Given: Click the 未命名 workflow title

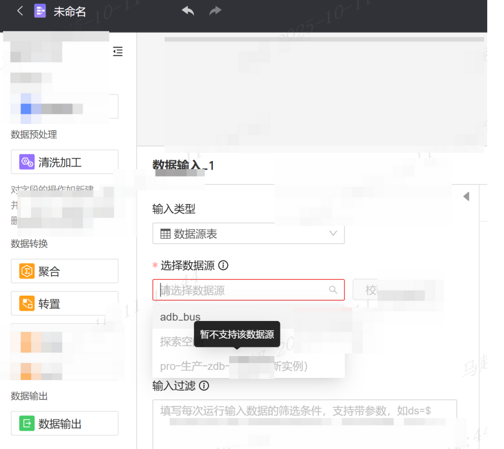Looking at the screenshot, I should [x=70, y=12].
